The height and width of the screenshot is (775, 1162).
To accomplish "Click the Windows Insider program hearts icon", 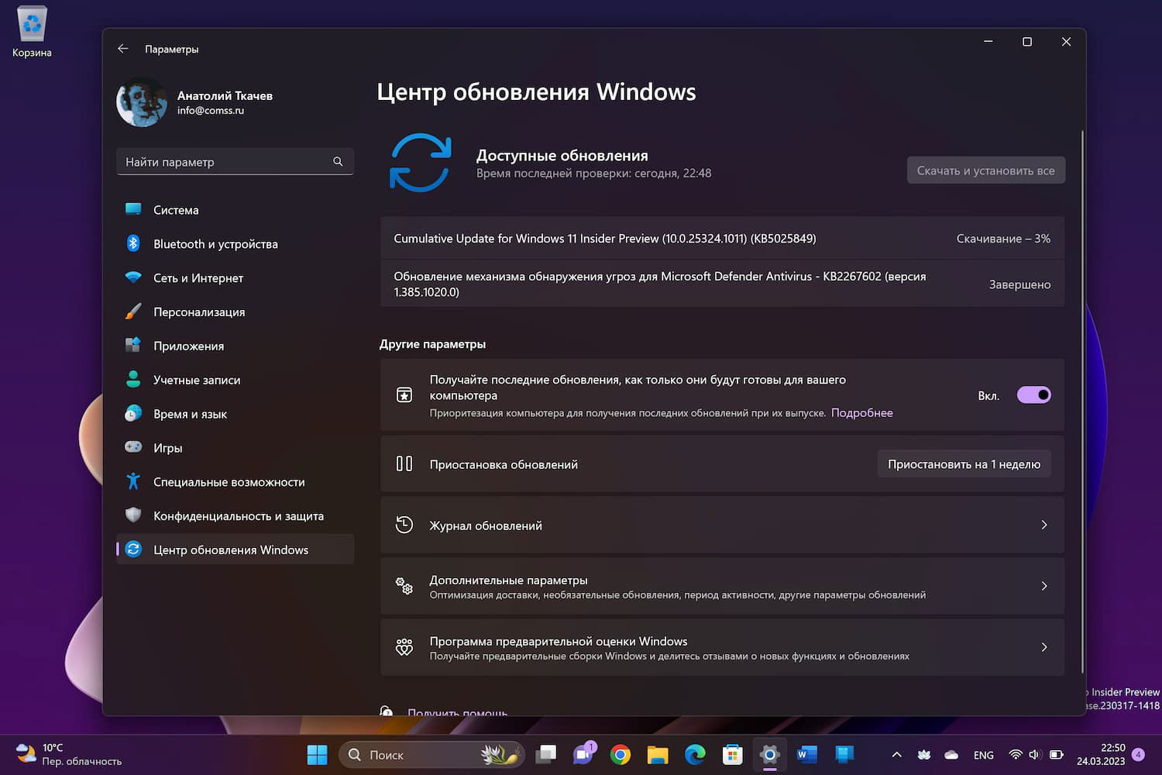I will click(404, 647).
